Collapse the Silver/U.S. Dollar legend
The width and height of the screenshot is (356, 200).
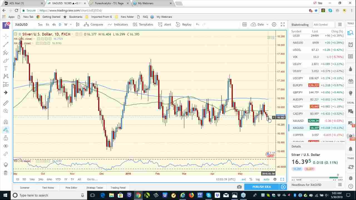point(16,34)
